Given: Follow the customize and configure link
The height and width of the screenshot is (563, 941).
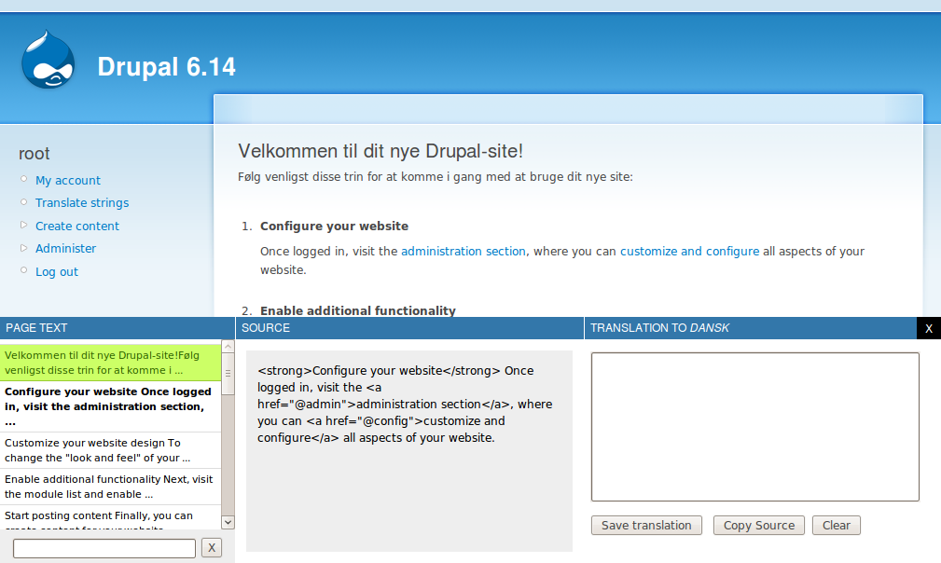Looking at the screenshot, I should [x=689, y=252].
